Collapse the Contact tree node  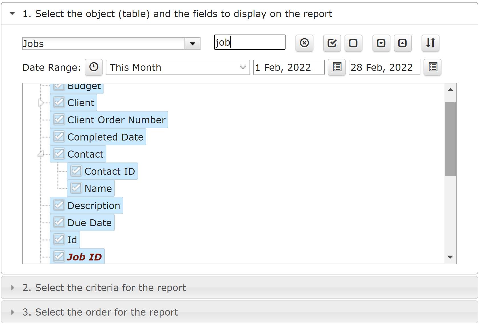pyautogui.click(x=40, y=154)
